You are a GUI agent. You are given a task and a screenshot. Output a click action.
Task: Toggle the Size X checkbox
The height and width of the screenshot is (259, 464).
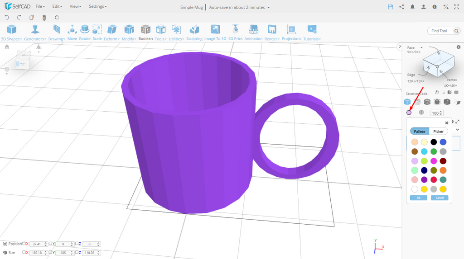pyautogui.click(x=24, y=252)
